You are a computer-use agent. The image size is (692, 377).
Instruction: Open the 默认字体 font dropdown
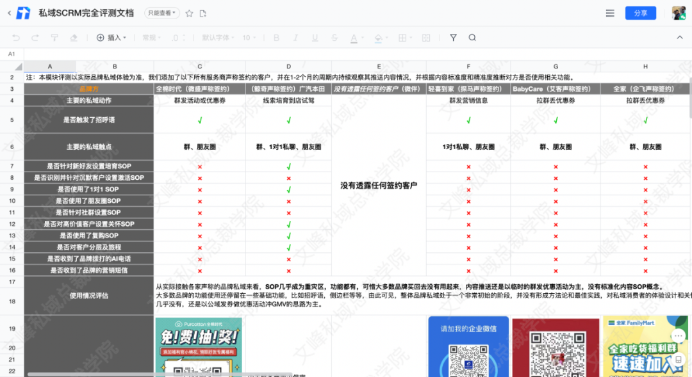point(218,38)
